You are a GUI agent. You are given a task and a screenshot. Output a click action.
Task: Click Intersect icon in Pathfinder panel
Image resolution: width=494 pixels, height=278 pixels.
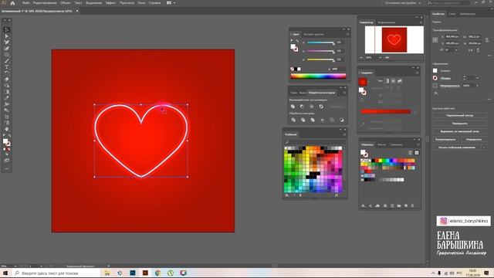click(x=312, y=107)
